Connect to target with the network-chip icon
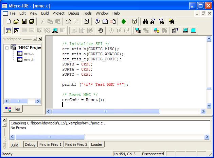Viewport: 214px width, 158px height. (138, 30)
